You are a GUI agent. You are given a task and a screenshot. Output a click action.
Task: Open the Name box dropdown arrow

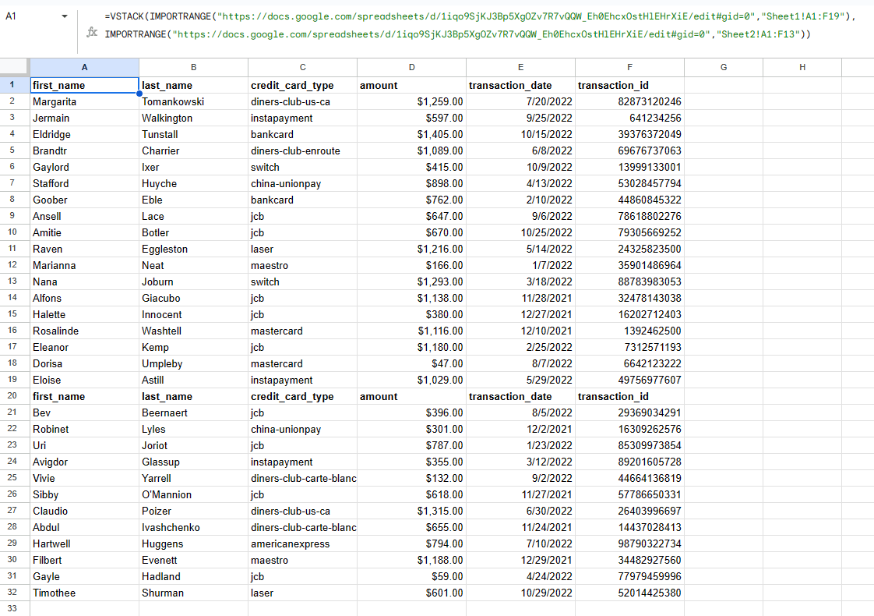[65, 16]
